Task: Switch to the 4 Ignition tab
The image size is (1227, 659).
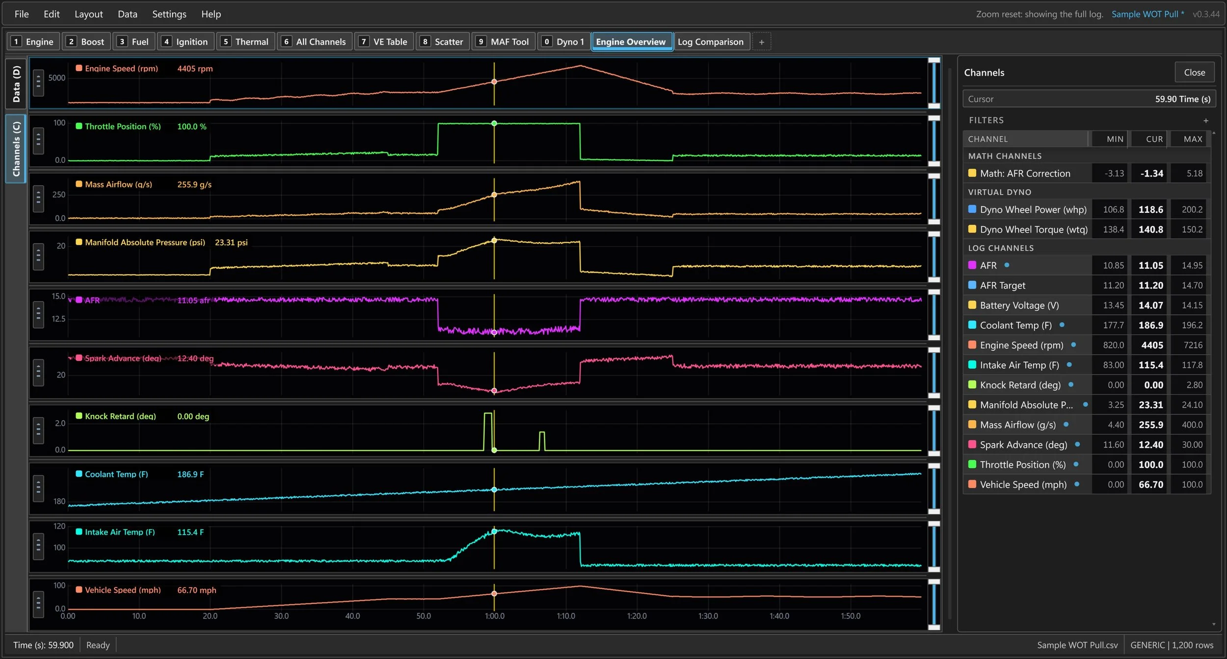Action: 186,42
